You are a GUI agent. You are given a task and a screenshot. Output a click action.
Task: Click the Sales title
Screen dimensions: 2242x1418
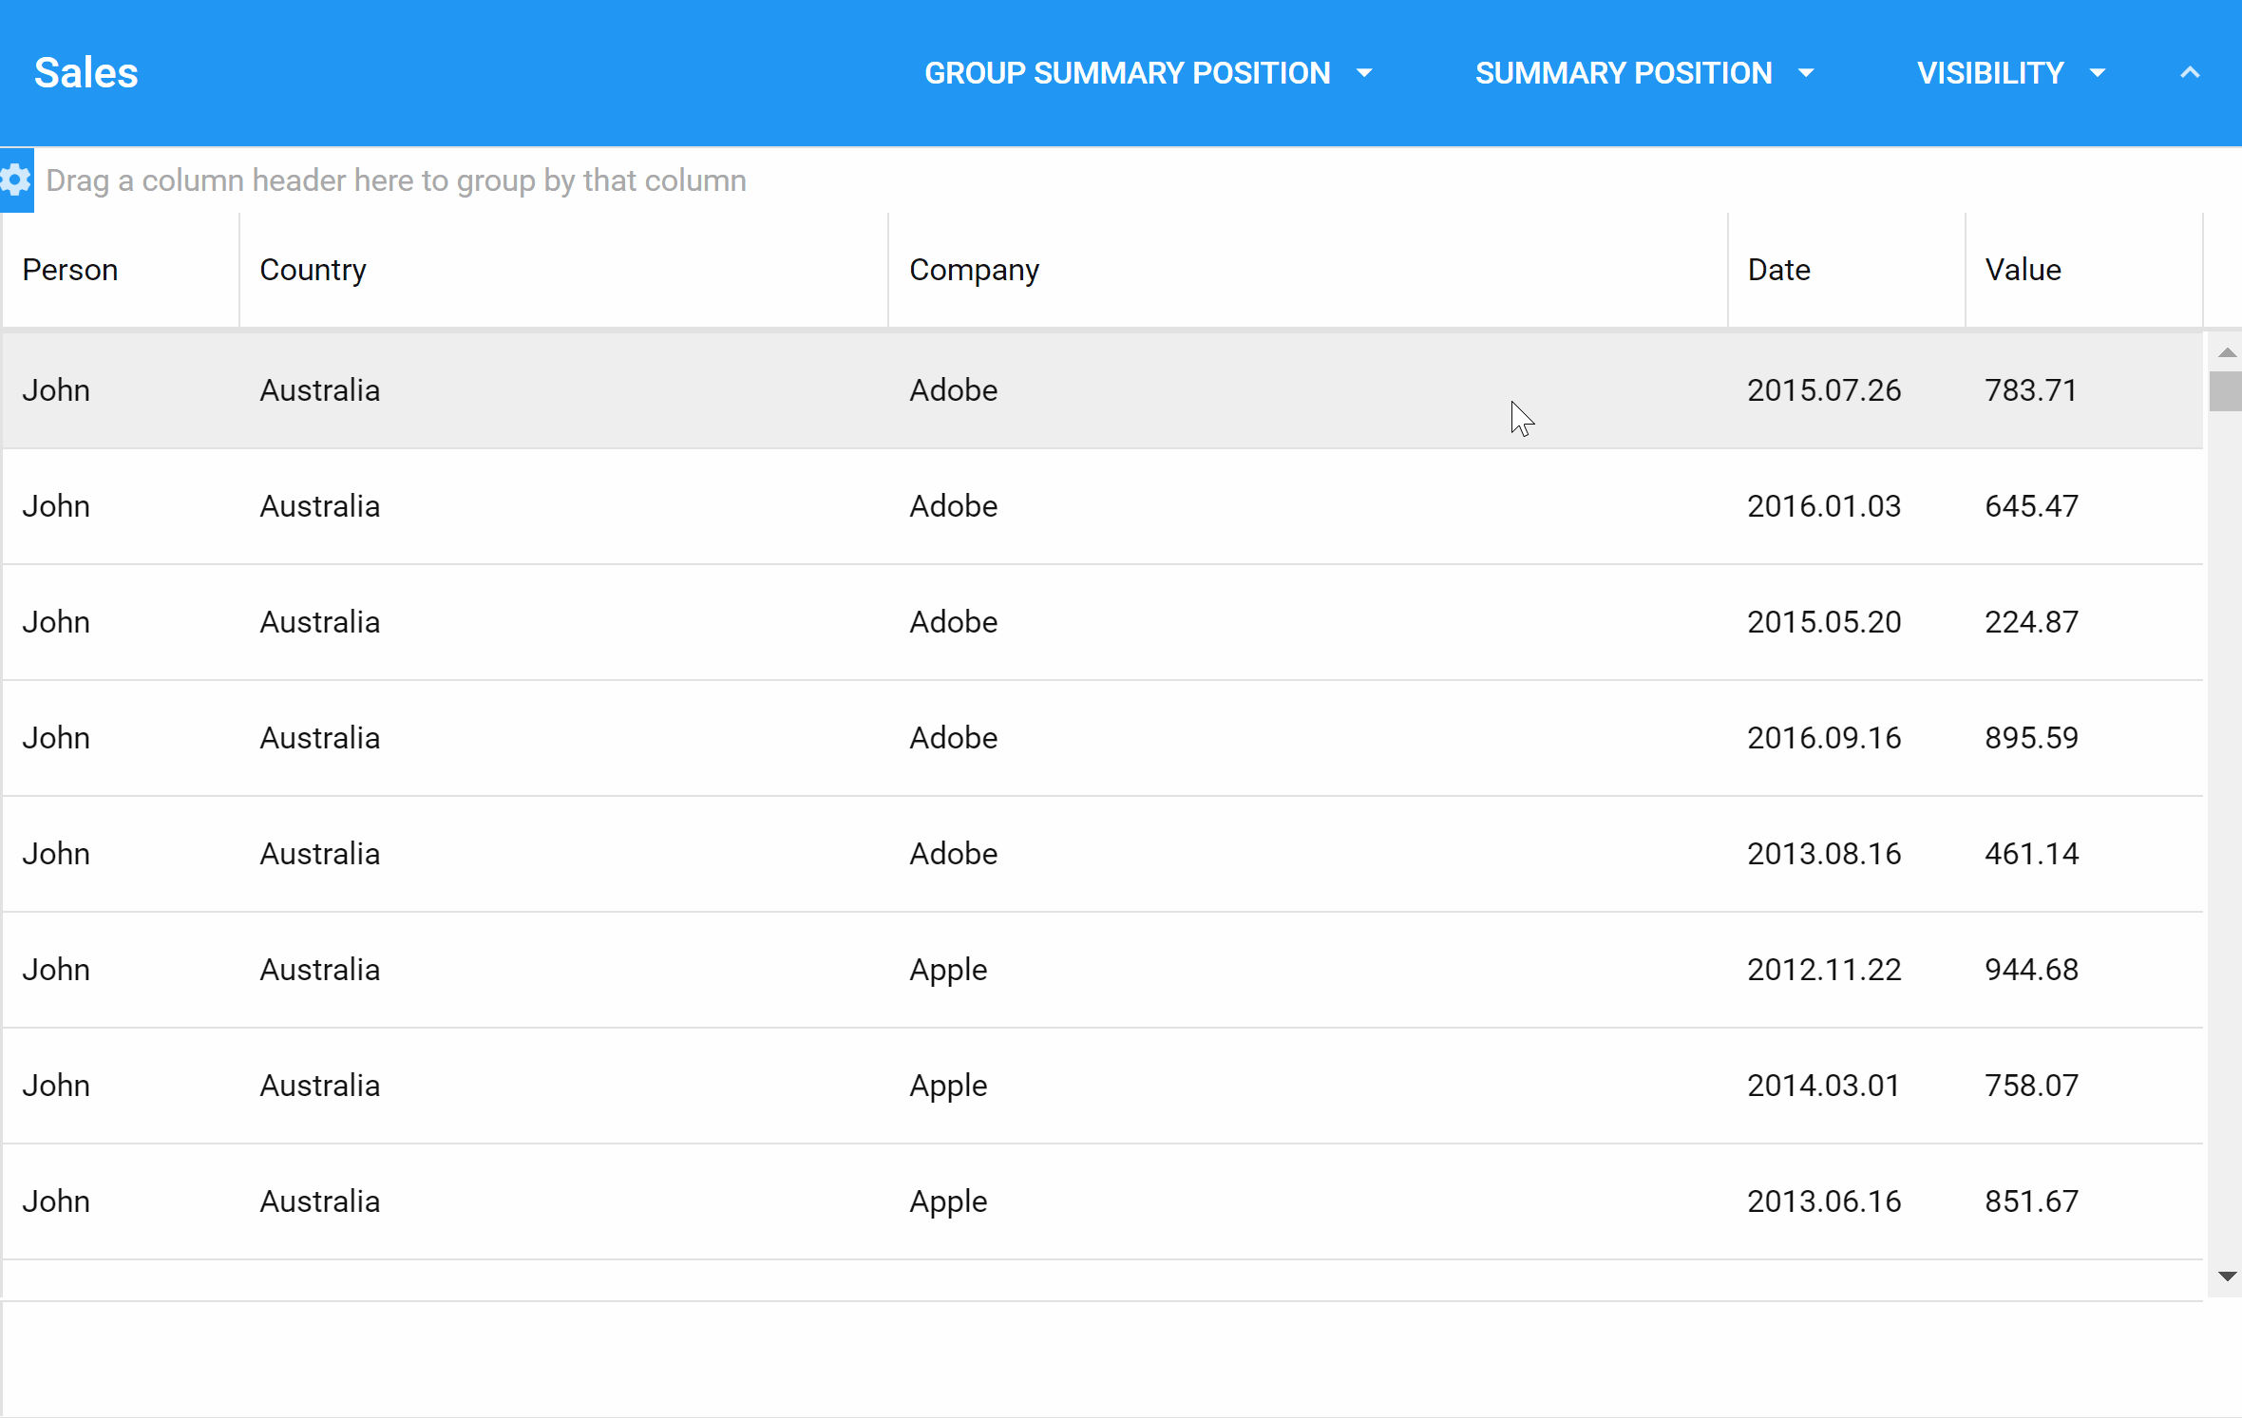[x=86, y=73]
